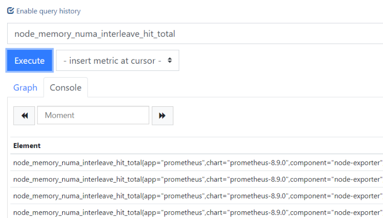Run the query with the Execute button

tap(30, 60)
